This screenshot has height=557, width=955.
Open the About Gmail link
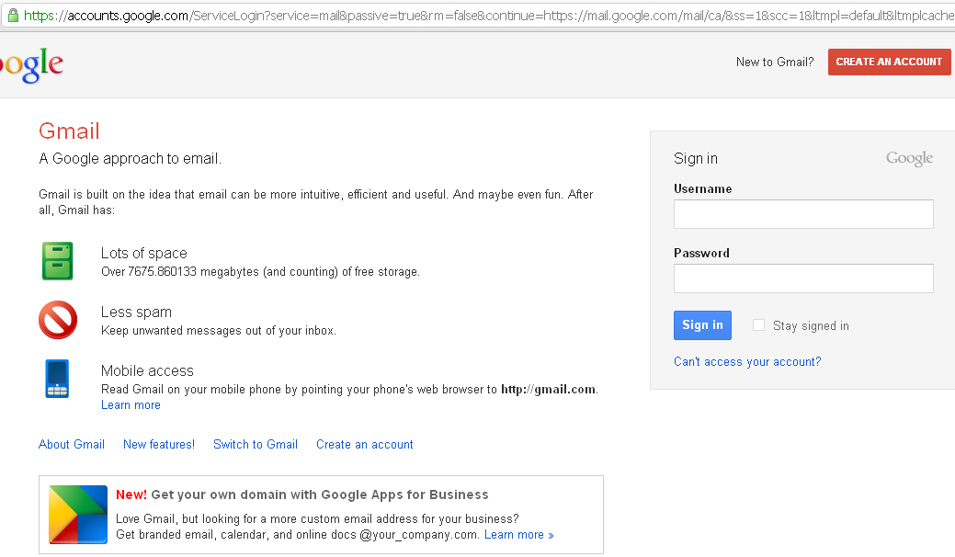pos(72,445)
